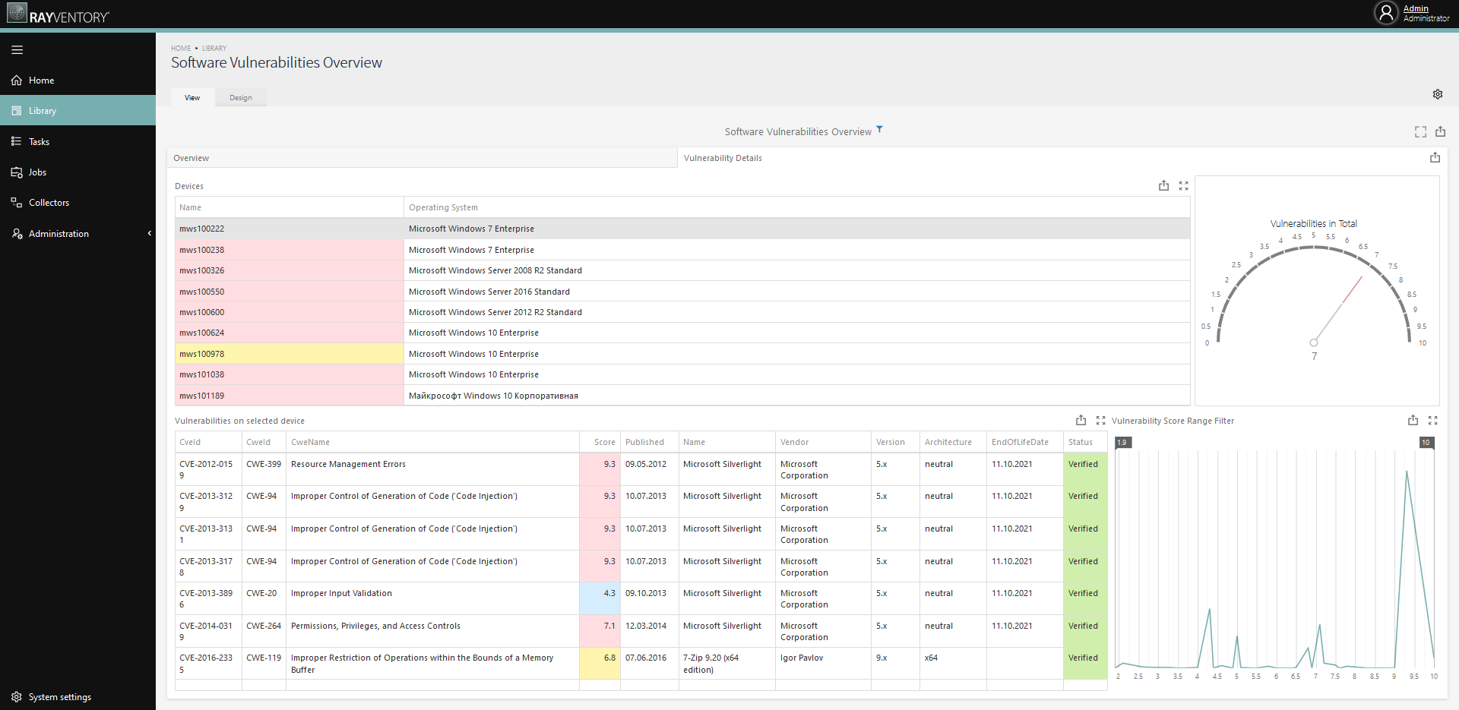Sort vulnerabilities by Architecture column
1459x710 pixels.
(x=953, y=442)
